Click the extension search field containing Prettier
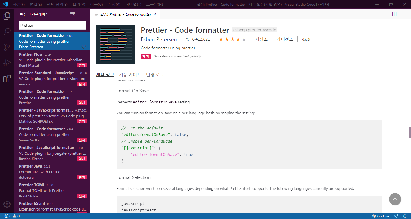 tap(53, 25)
